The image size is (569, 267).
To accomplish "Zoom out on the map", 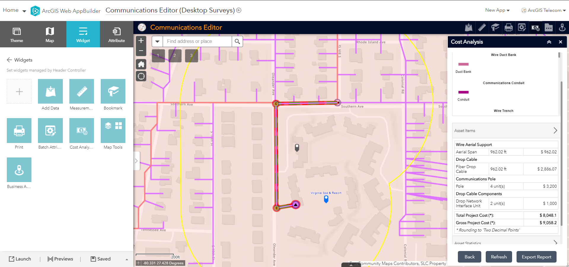I will tap(141, 51).
